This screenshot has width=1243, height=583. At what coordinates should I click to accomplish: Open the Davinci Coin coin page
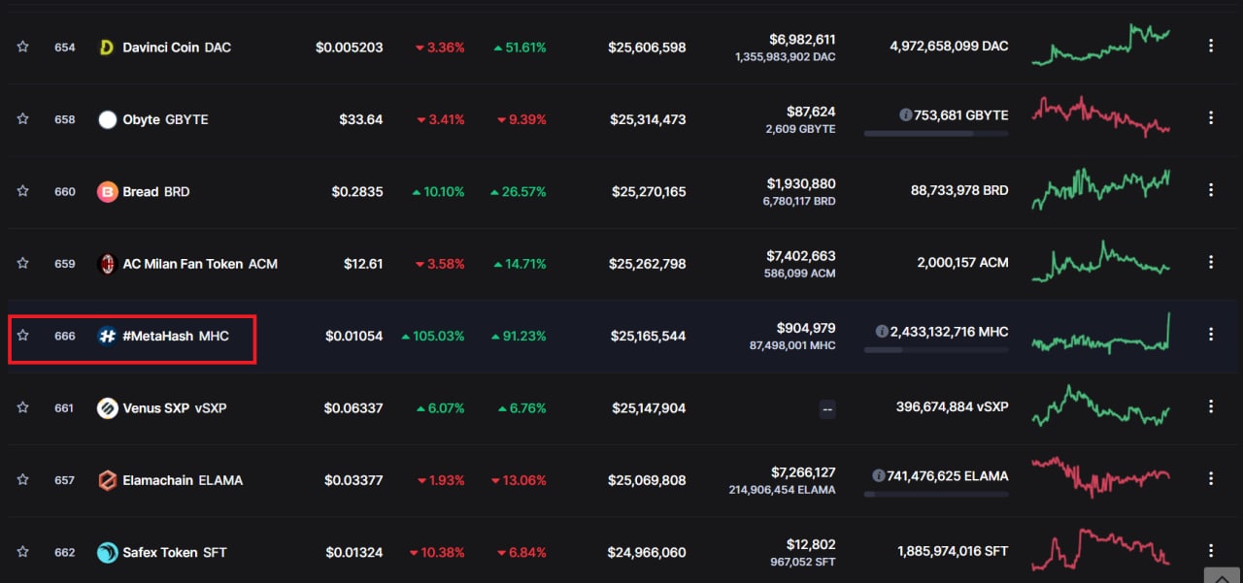(177, 48)
